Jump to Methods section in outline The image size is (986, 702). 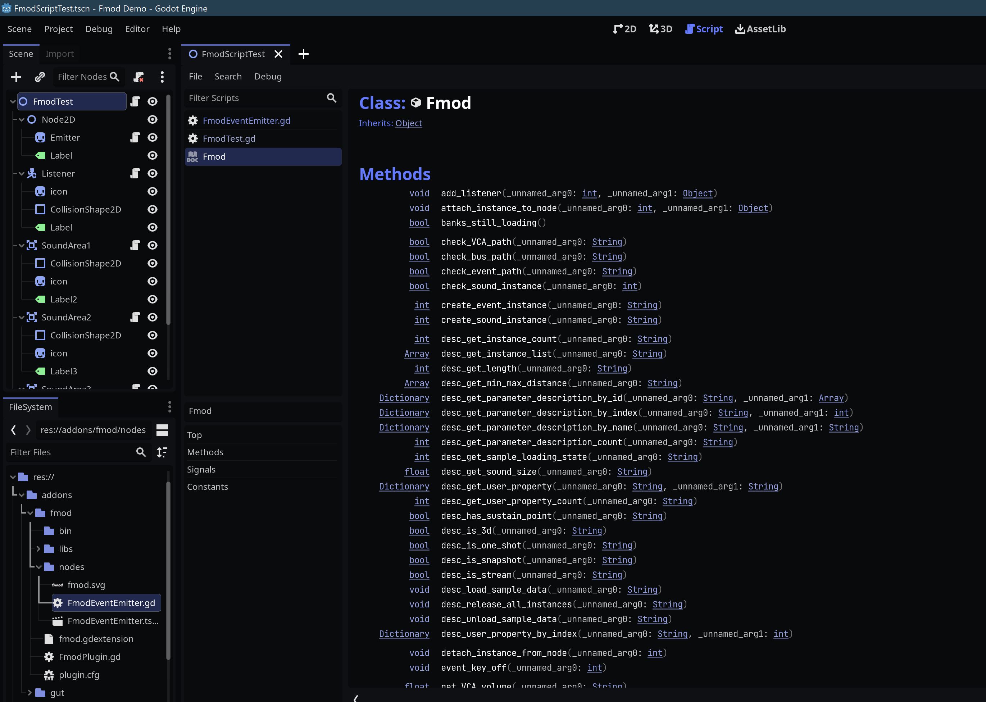click(x=205, y=452)
